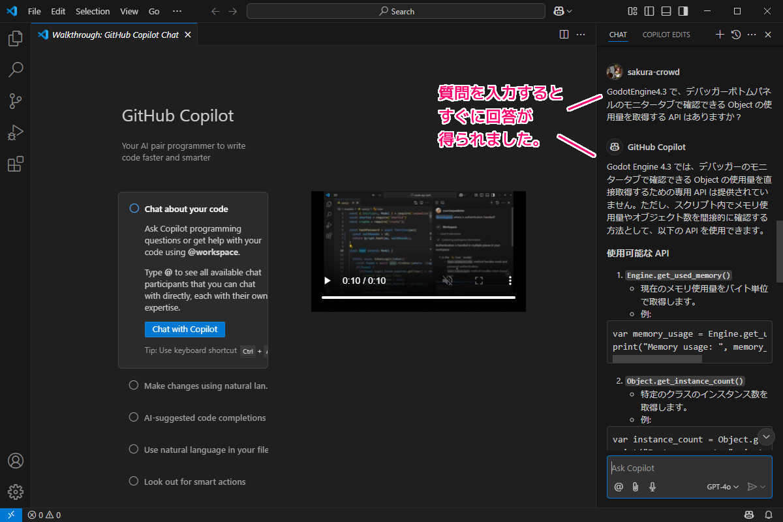Show chat history via the clock icon
This screenshot has height=522, width=783.
point(735,34)
